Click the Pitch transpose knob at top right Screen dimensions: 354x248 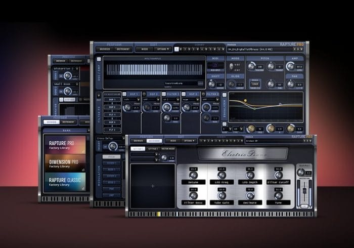[271, 66]
